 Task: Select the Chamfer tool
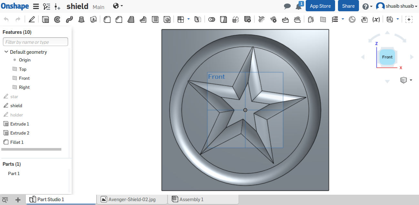point(119,20)
